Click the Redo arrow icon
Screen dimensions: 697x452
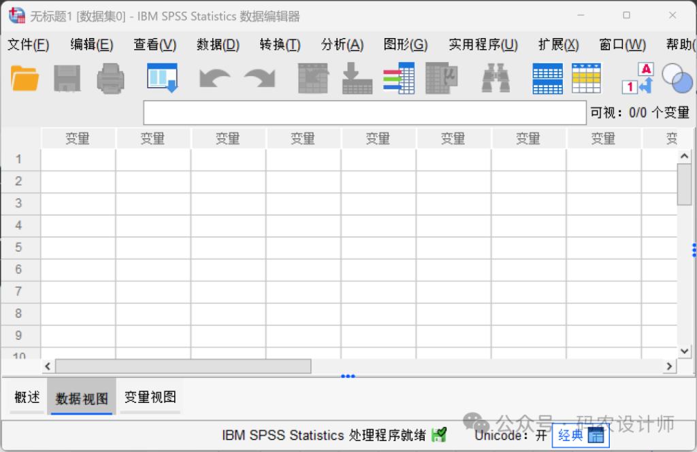[259, 78]
